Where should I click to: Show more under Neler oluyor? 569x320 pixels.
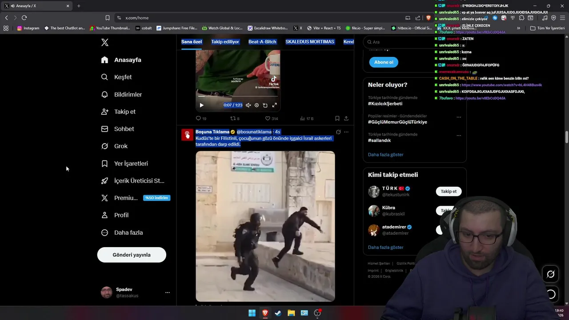click(385, 155)
